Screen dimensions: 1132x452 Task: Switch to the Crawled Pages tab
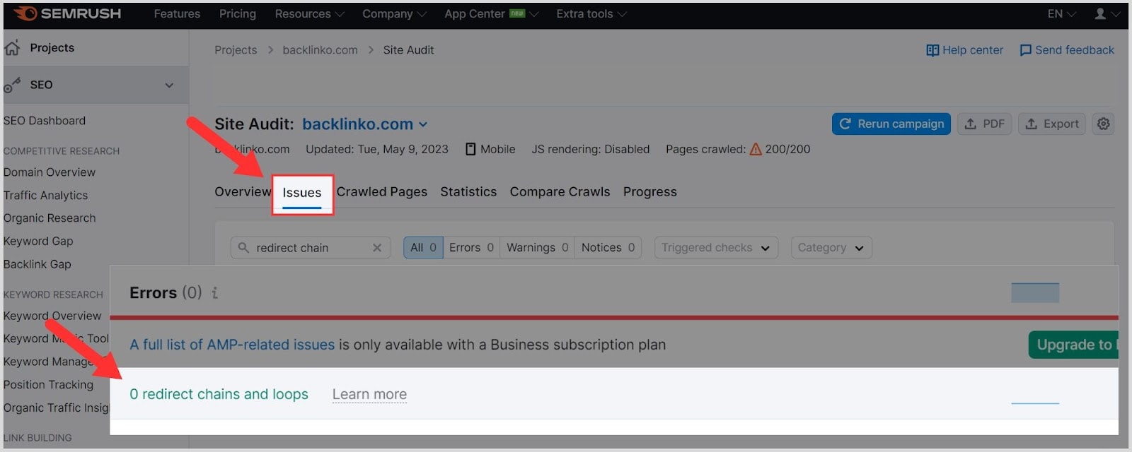[x=382, y=192]
